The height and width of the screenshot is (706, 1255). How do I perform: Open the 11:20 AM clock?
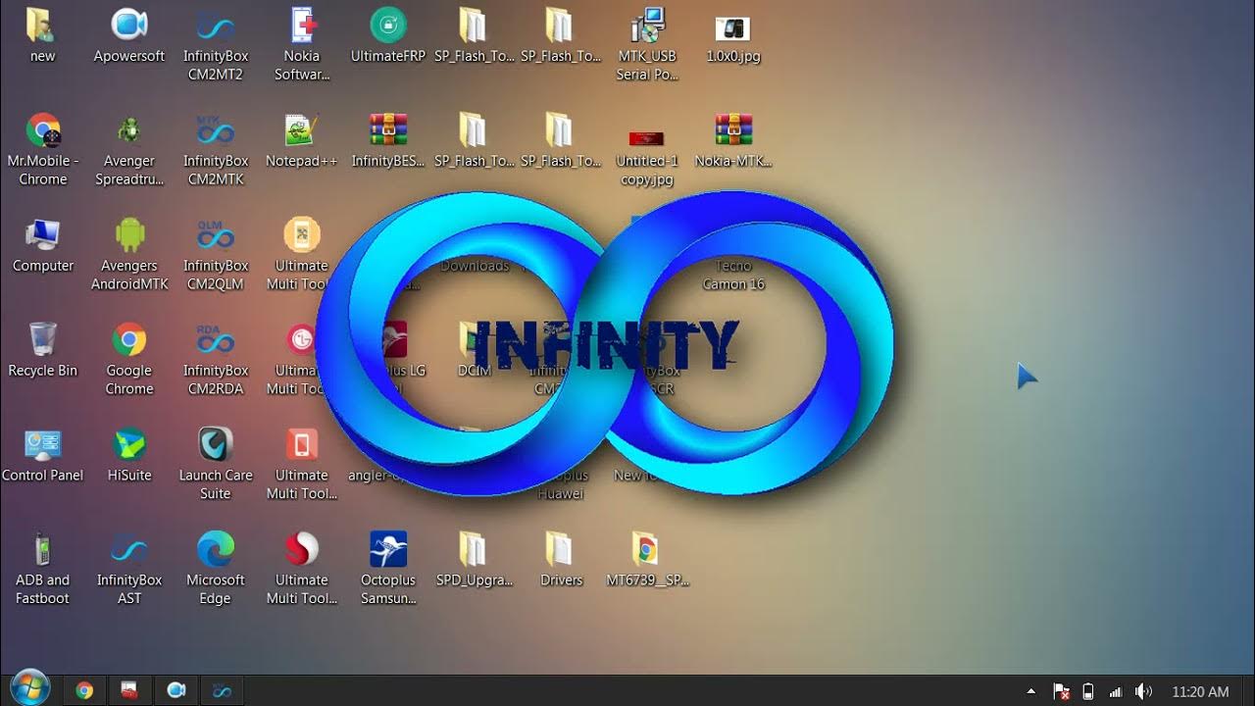coord(1200,691)
